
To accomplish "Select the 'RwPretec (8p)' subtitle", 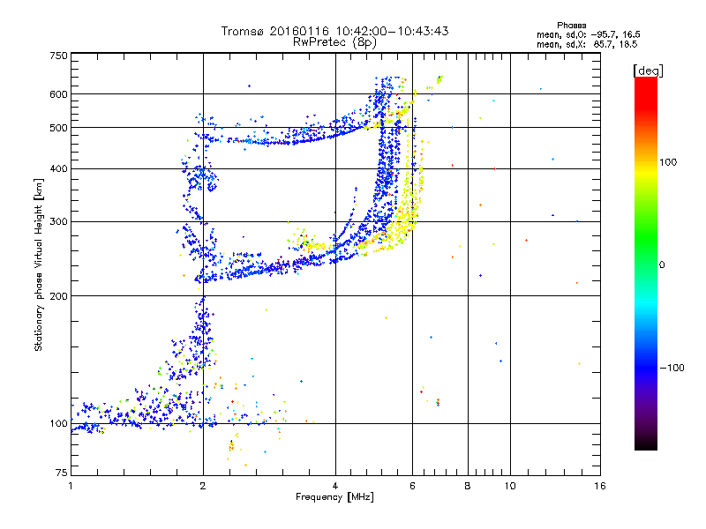I will tap(334, 42).
